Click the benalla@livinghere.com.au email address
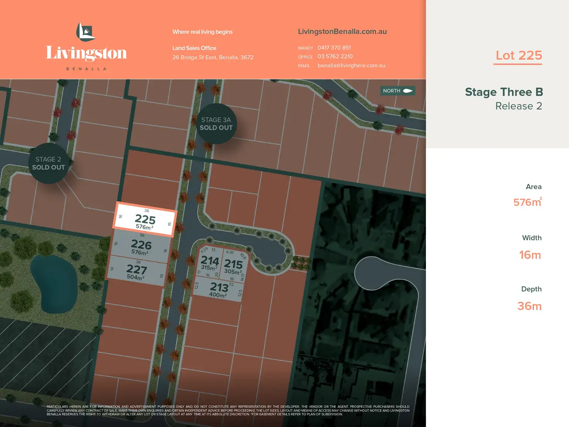Viewport: 569px width, 427px height. pos(351,65)
